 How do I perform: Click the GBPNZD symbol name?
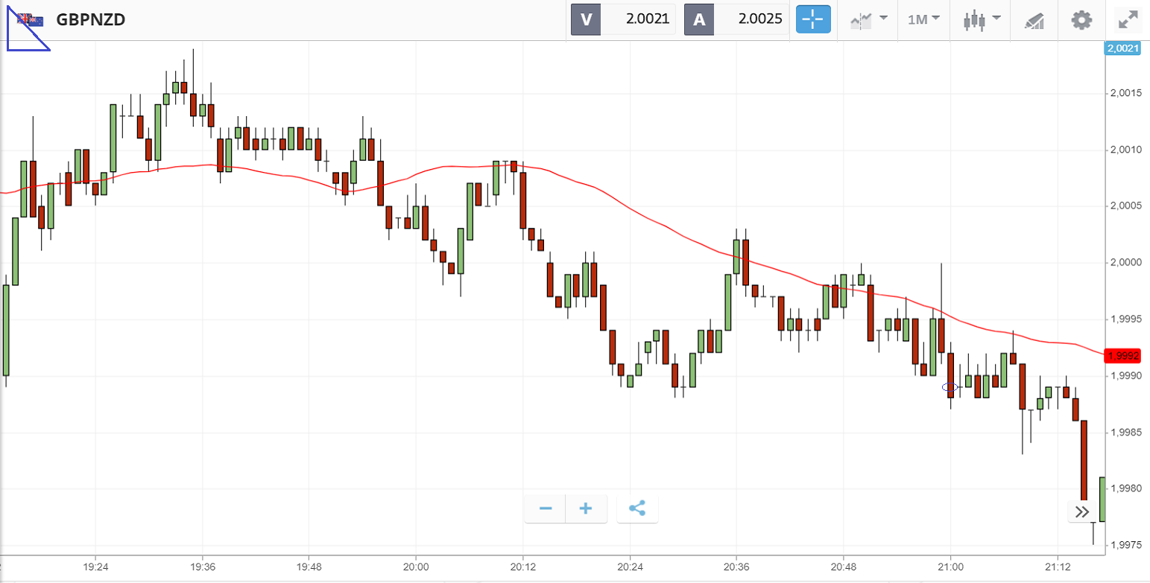(x=90, y=20)
